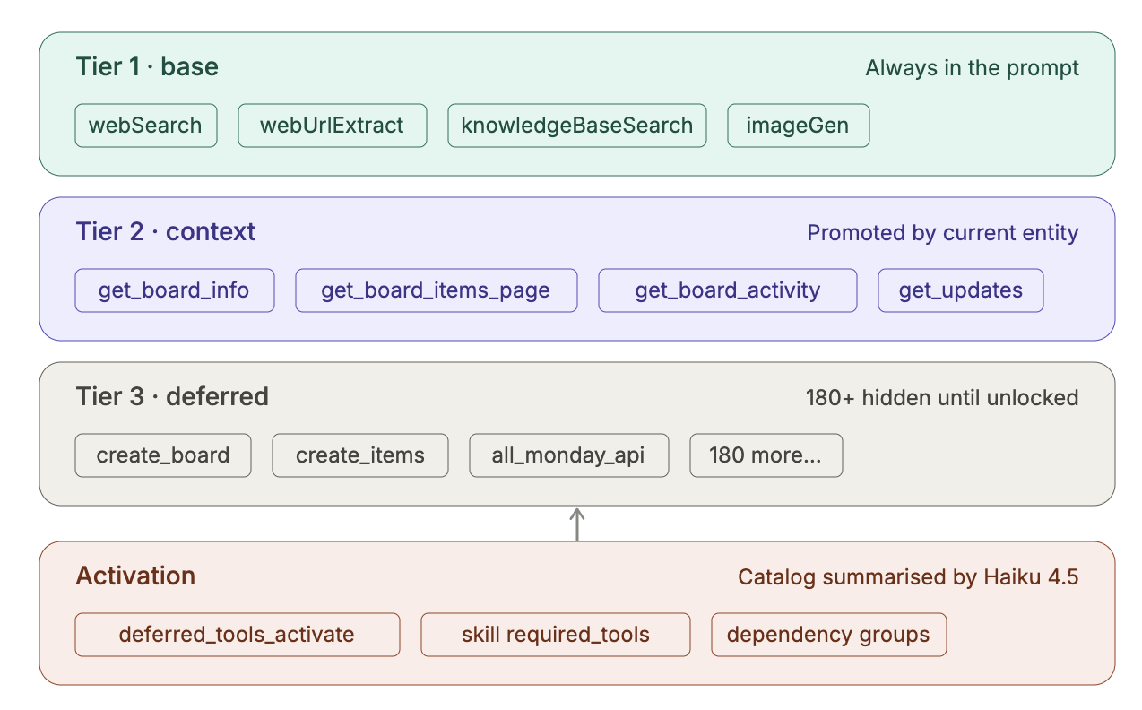Click the 'Promoted by current entity' text
Viewport: 1142px width, 710px height.
(x=943, y=233)
